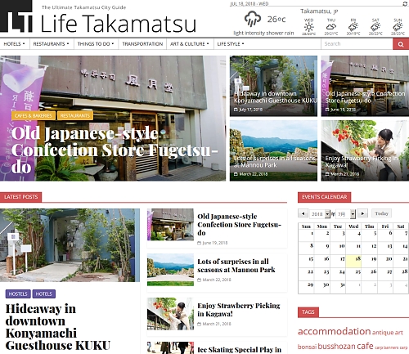Open the calendar month dropdown
The width and height of the screenshot is (409, 354).
[x=345, y=214]
